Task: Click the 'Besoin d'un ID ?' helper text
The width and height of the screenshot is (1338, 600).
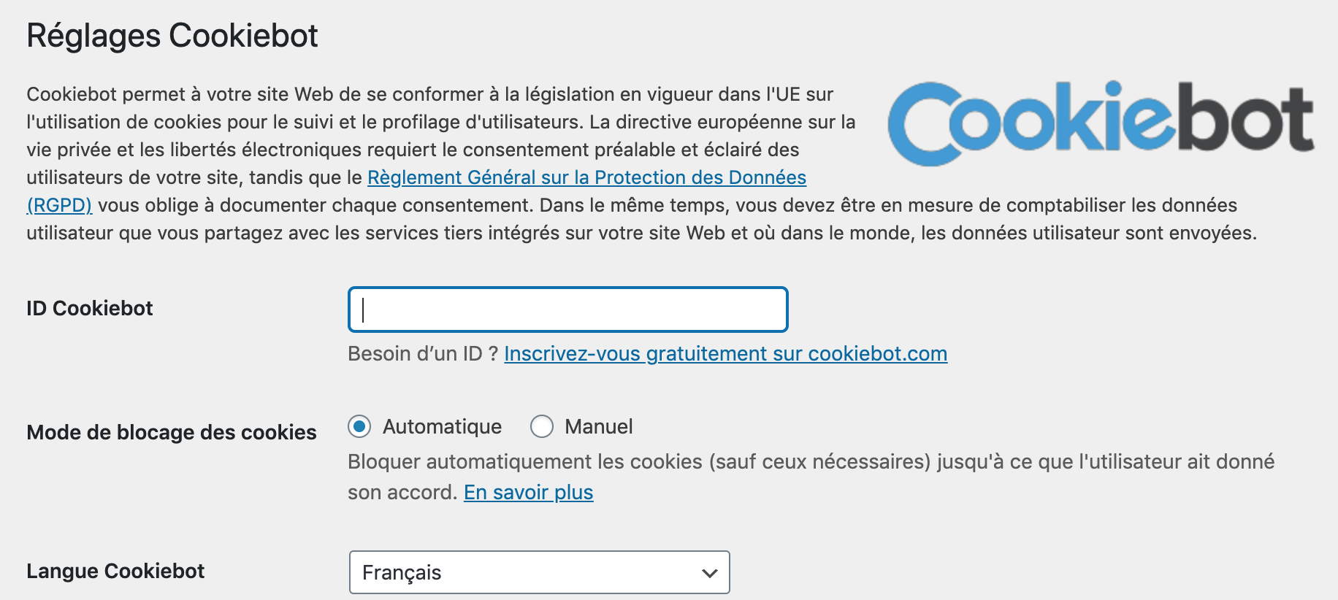Action: (422, 353)
